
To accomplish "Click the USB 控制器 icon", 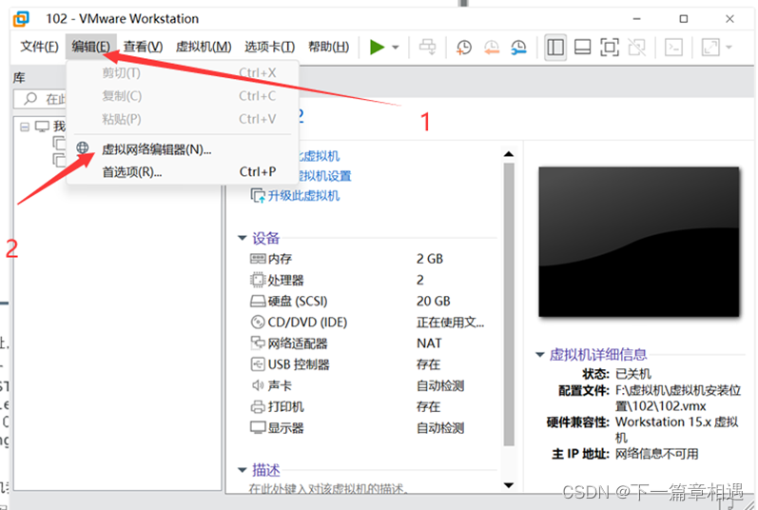I will pos(258,364).
